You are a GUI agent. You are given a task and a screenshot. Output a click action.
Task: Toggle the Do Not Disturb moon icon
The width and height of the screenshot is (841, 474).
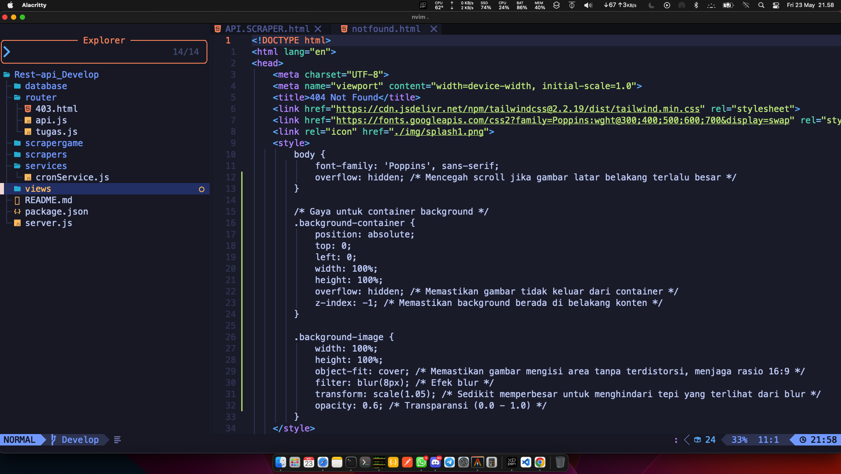[652, 5]
